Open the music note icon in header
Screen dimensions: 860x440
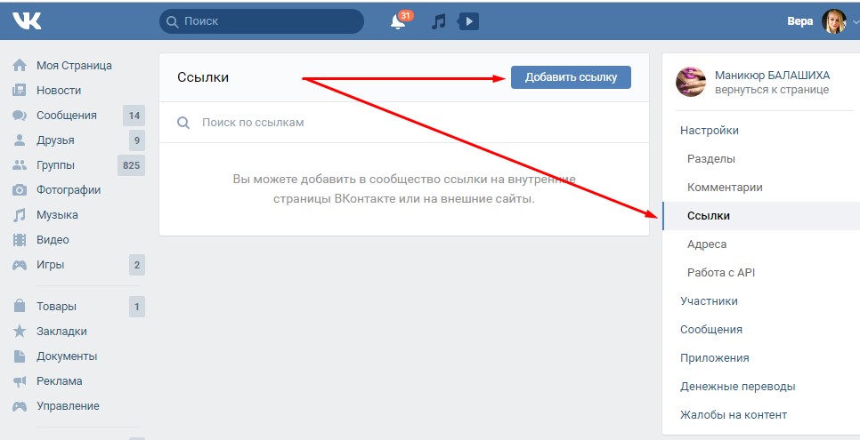(438, 22)
